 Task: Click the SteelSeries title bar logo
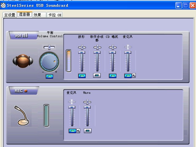click(x=3, y=5)
